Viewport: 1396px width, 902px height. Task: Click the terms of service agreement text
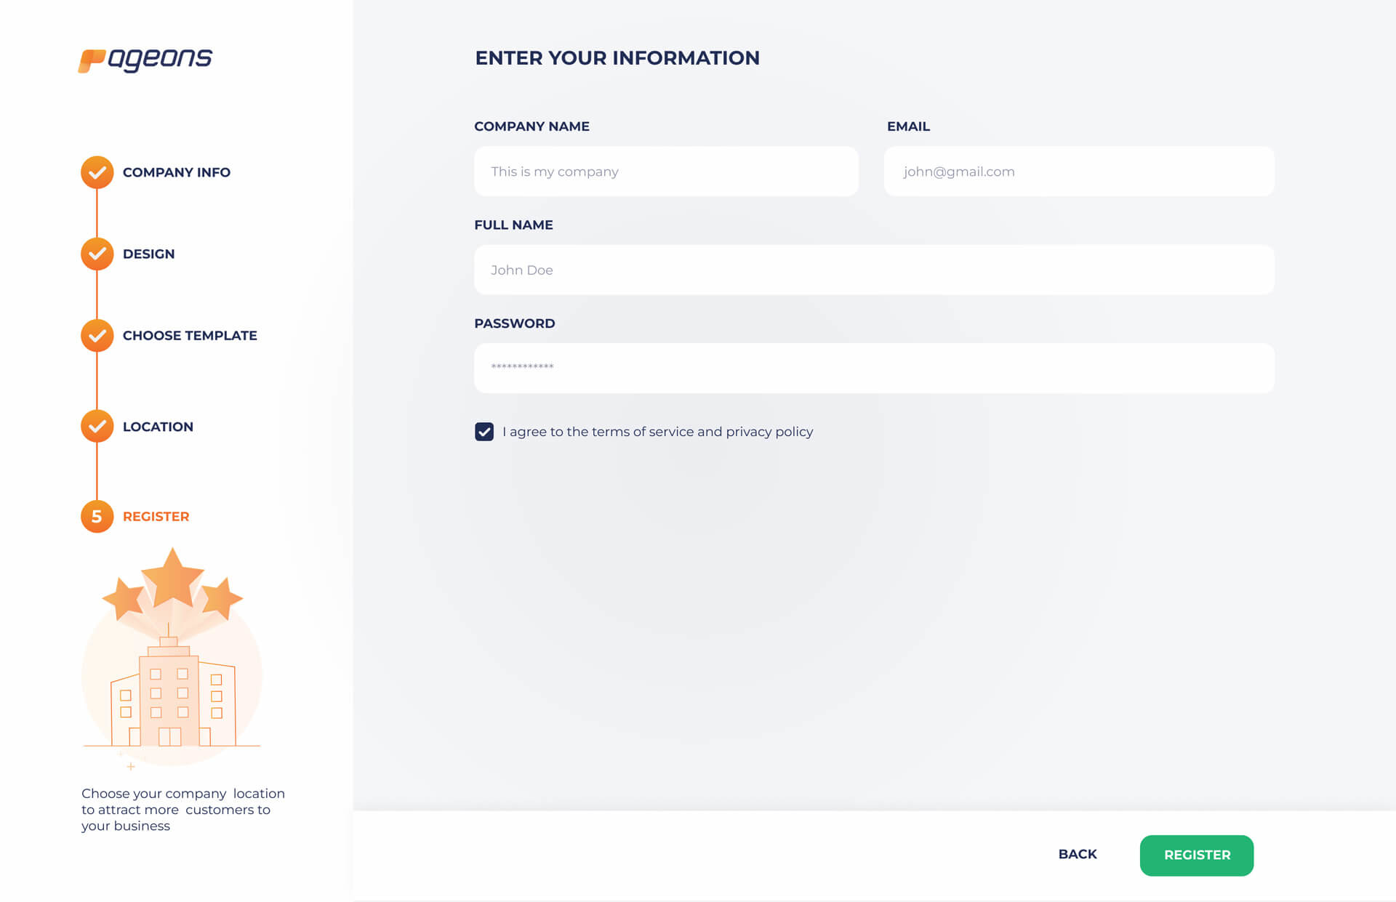[658, 432]
